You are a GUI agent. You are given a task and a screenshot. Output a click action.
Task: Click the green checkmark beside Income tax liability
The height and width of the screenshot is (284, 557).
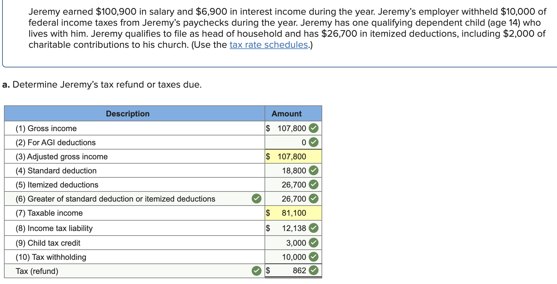pos(314,228)
